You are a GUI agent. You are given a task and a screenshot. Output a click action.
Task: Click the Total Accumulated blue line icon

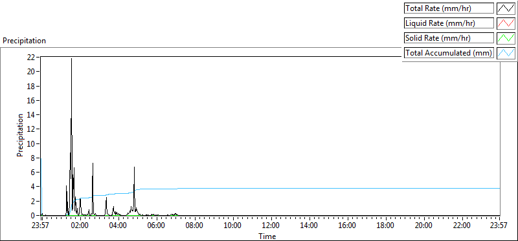tap(506, 53)
